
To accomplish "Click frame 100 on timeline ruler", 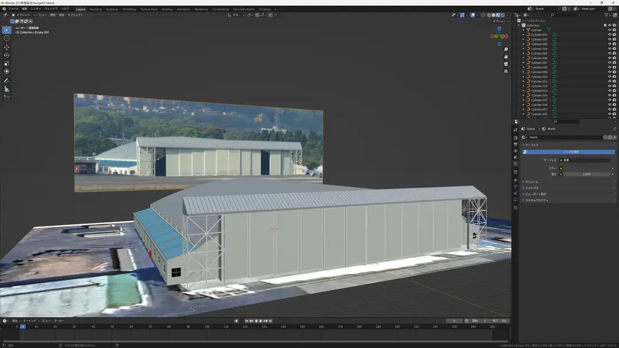I will (x=207, y=327).
